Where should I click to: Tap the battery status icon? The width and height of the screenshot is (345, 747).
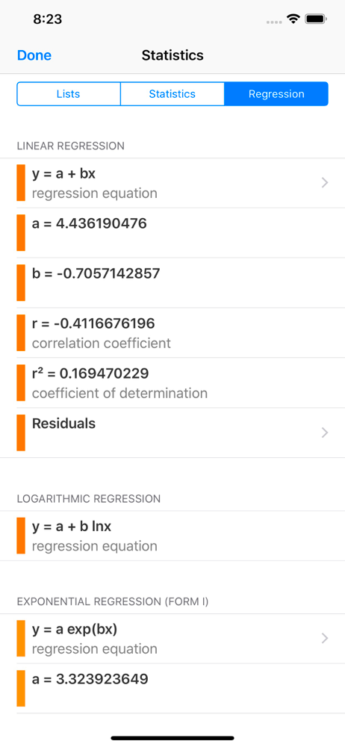click(x=315, y=19)
